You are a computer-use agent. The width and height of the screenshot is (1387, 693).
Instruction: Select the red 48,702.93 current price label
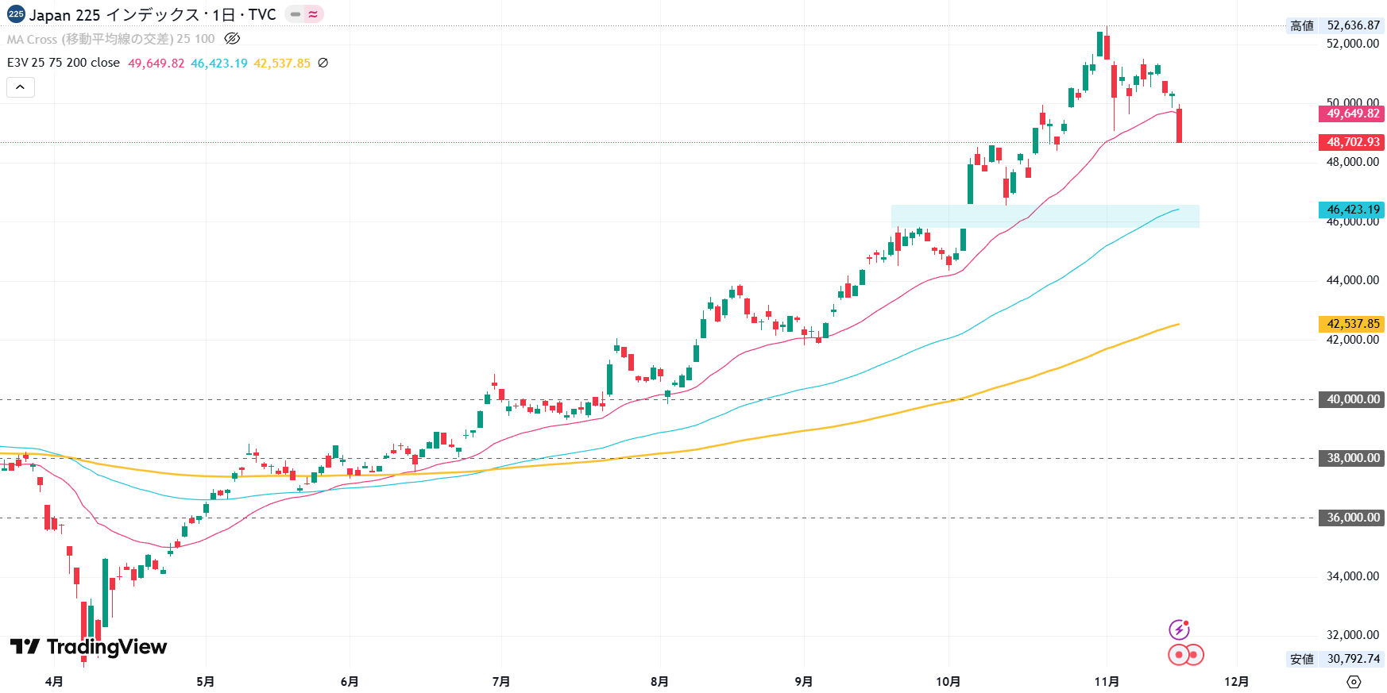[x=1351, y=142]
